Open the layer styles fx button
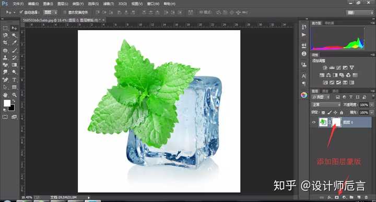376x202 pixels. pyautogui.click(x=329, y=197)
